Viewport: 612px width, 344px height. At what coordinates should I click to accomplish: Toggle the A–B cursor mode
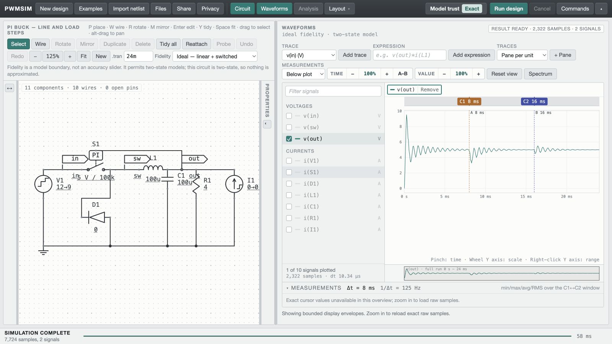[403, 74]
